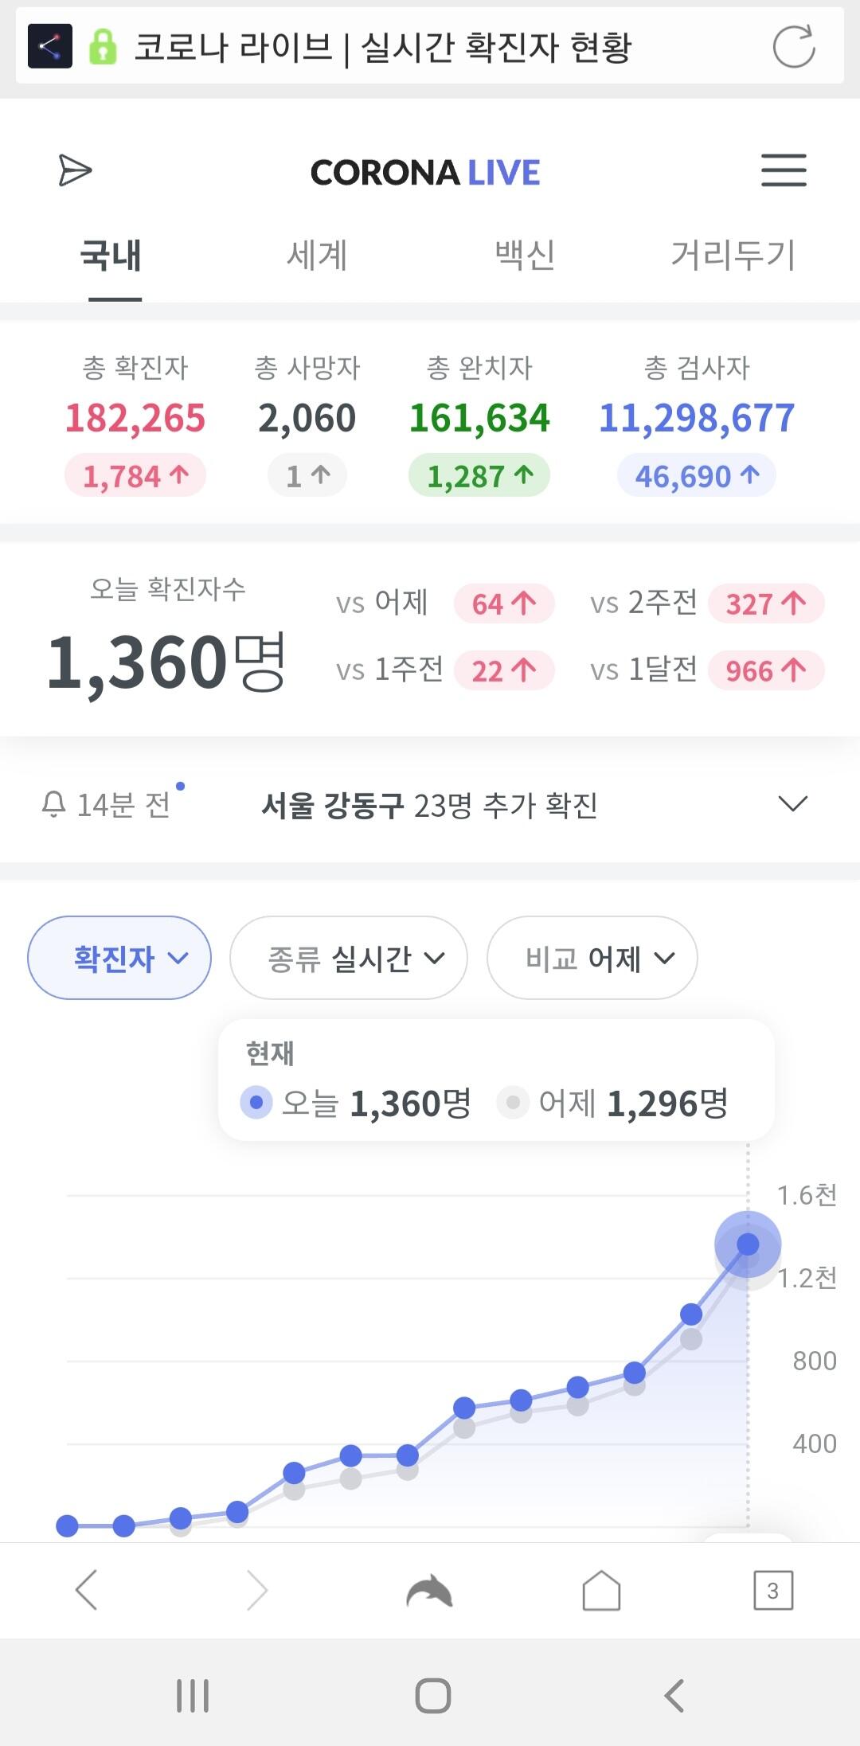Reload the page with refresh icon
The width and height of the screenshot is (860, 1746).
point(793,46)
